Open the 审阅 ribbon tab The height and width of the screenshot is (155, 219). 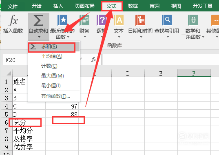(x=155, y=6)
